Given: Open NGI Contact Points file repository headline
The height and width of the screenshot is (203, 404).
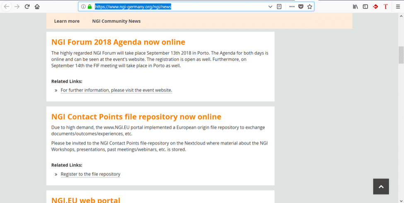Looking at the screenshot, I should pyautogui.click(x=136, y=117).
